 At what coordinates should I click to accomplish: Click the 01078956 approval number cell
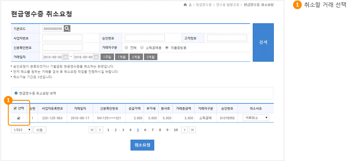coord(227,118)
